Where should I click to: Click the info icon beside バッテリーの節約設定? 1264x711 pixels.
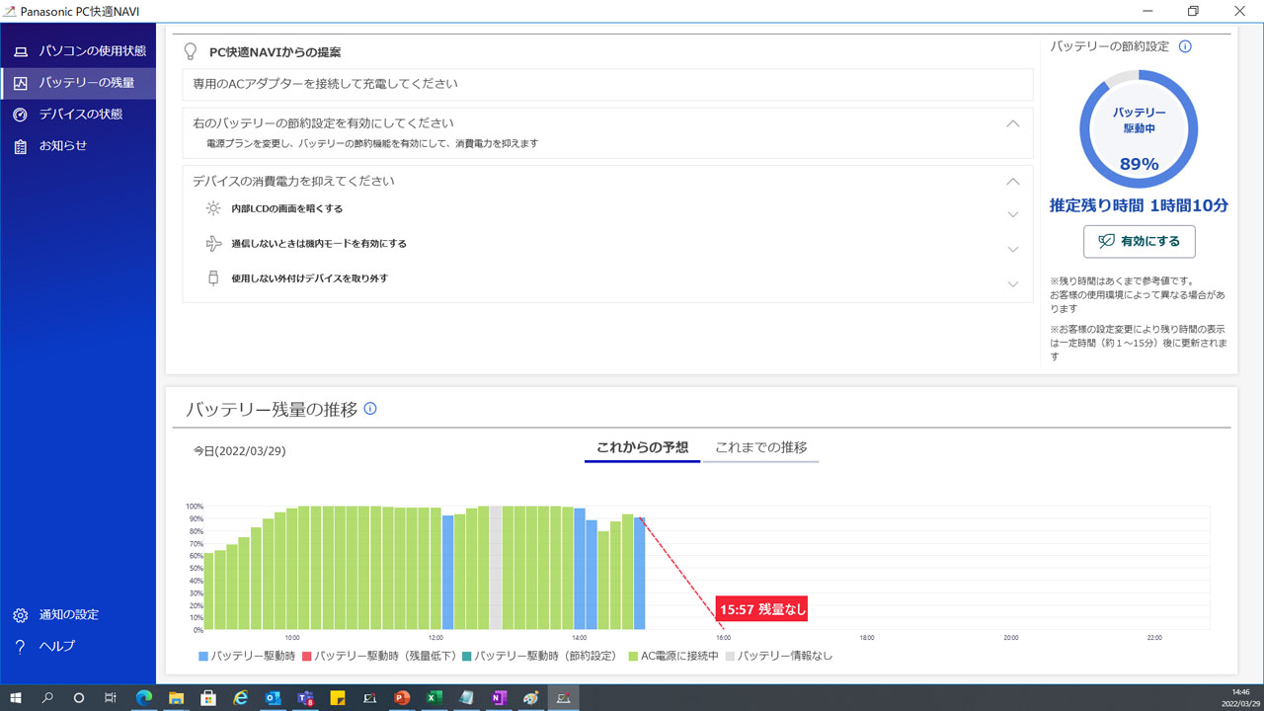click(1185, 45)
